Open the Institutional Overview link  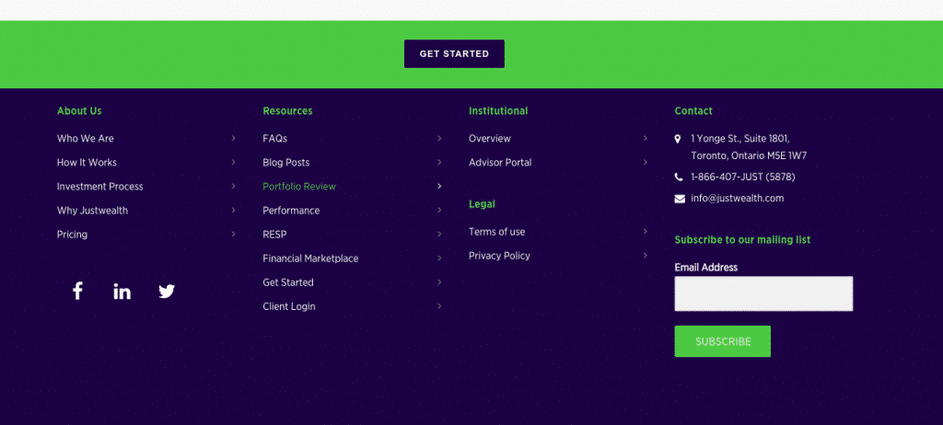tap(490, 138)
